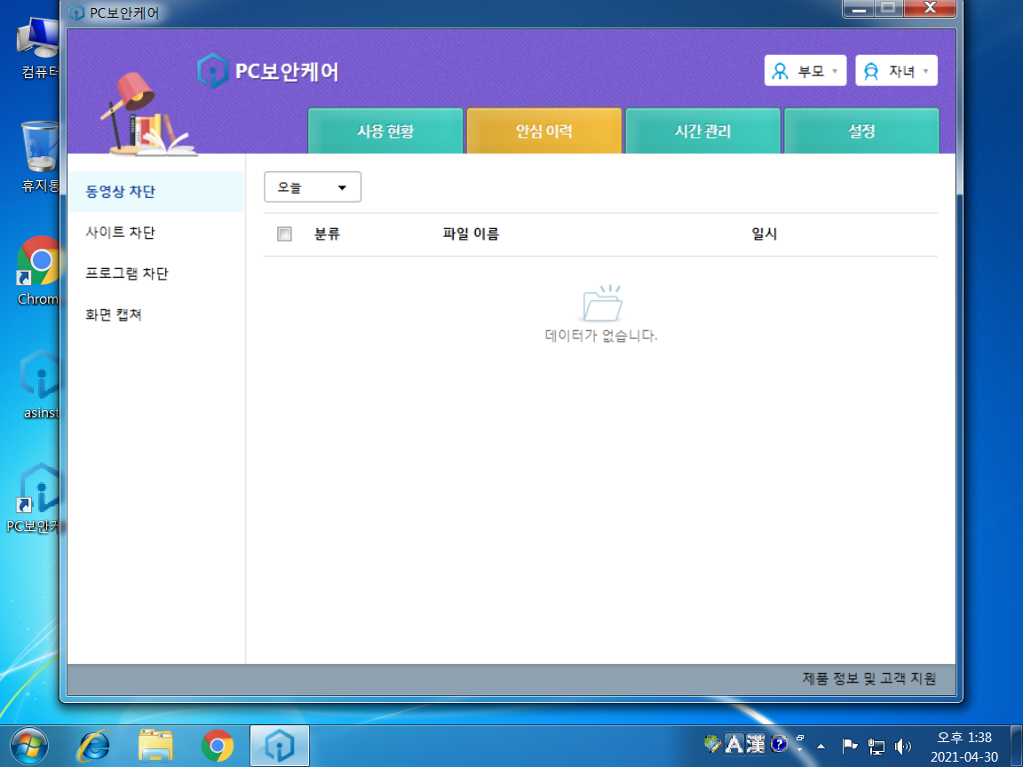This screenshot has width=1023, height=767.
Task: Click the 분류 column header
Action: pos(327,233)
